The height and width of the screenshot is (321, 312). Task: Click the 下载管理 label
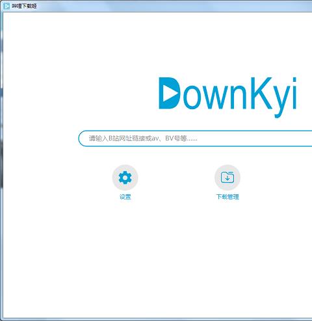[x=227, y=197]
